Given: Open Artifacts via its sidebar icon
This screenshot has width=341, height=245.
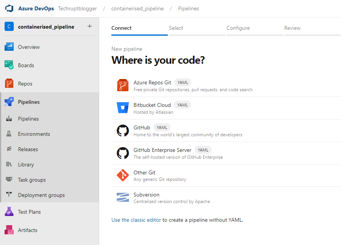Looking at the screenshot, I should pos(9,230).
